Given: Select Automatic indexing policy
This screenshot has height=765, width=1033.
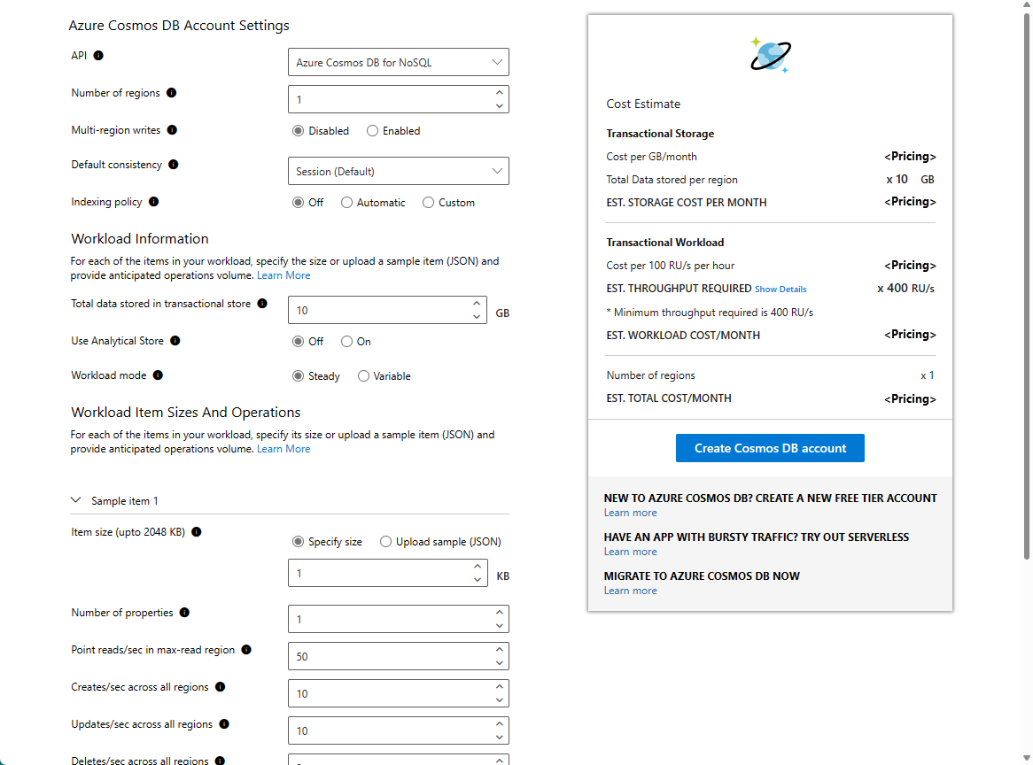Looking at the screenshot, I should (347, 203).
